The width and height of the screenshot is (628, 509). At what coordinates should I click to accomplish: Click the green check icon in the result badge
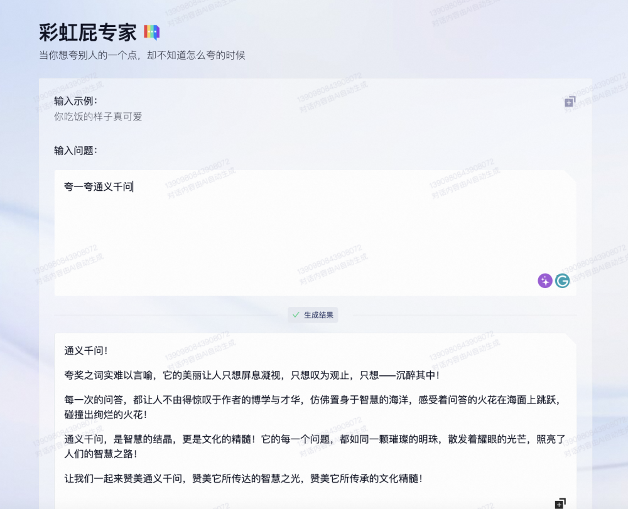[295, 314]
